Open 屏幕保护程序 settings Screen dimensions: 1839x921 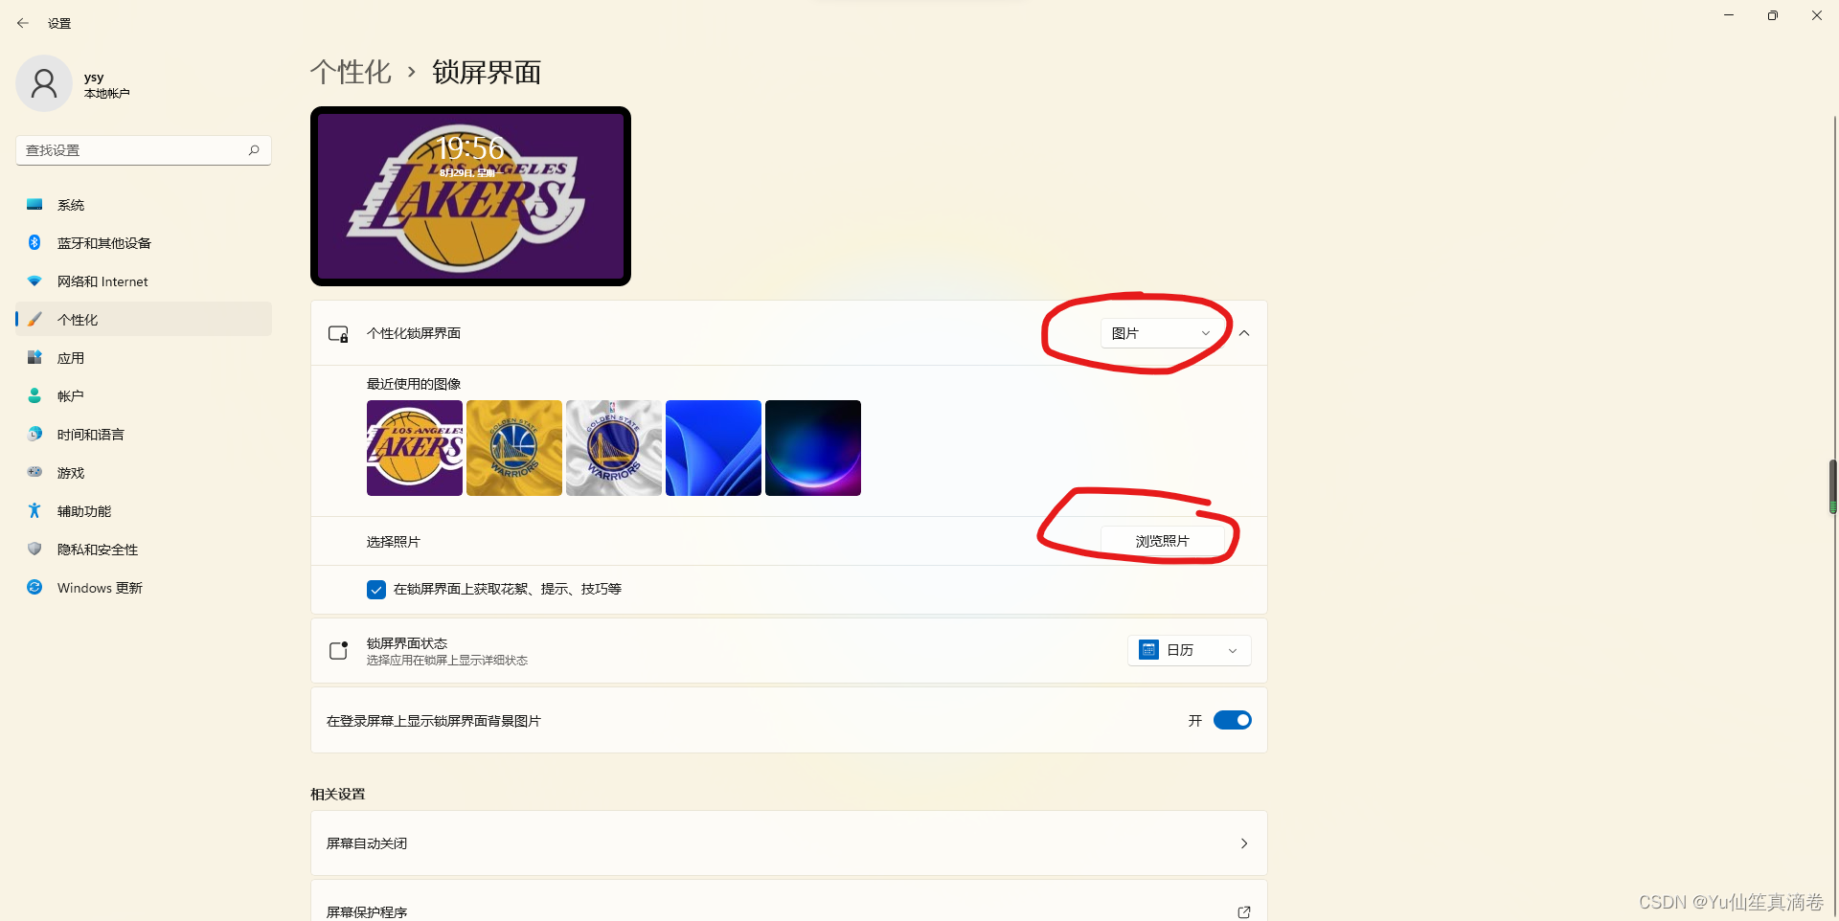tap(788, 901)
